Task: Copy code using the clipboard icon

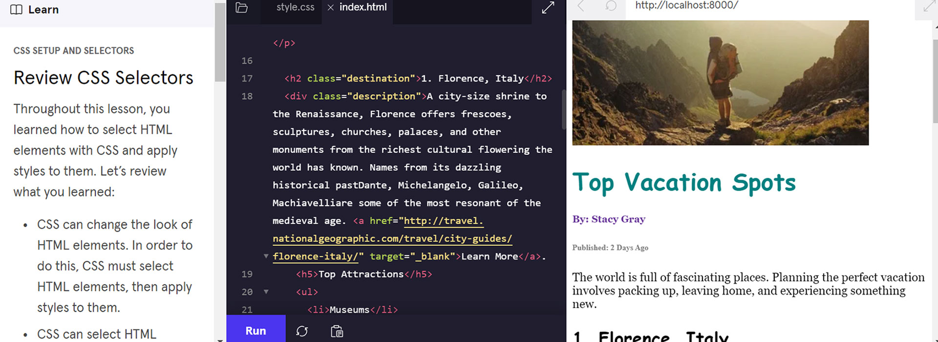Action: [337, 331]
